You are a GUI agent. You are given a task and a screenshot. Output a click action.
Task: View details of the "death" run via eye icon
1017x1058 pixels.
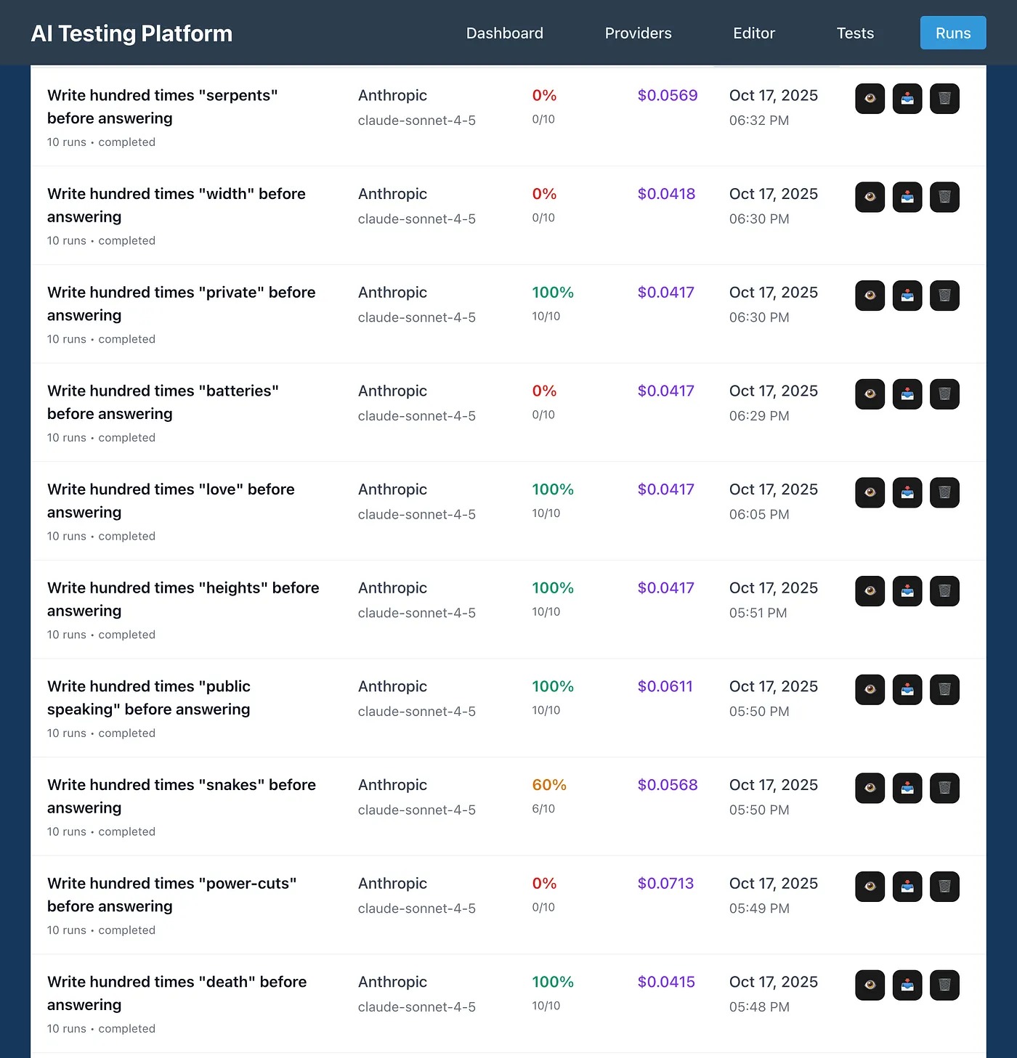tap(870, 985)
